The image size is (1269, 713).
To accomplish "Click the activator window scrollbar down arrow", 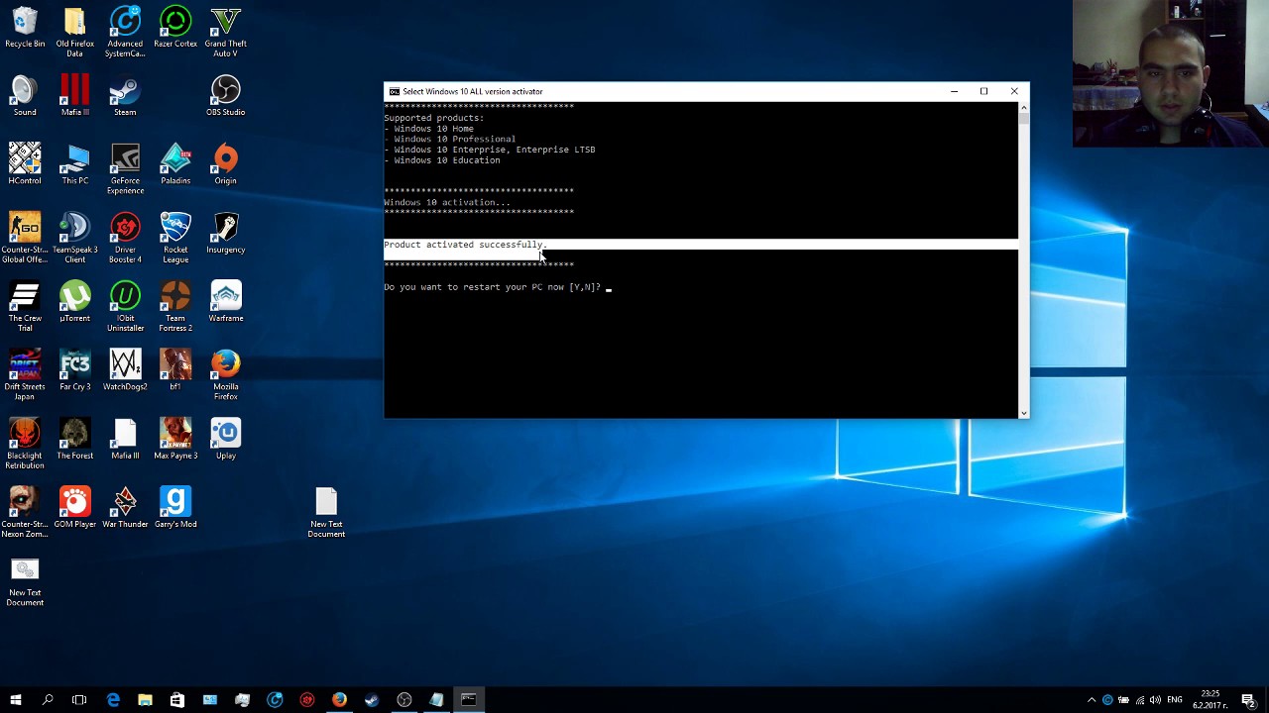I will tap(1023, 412).
